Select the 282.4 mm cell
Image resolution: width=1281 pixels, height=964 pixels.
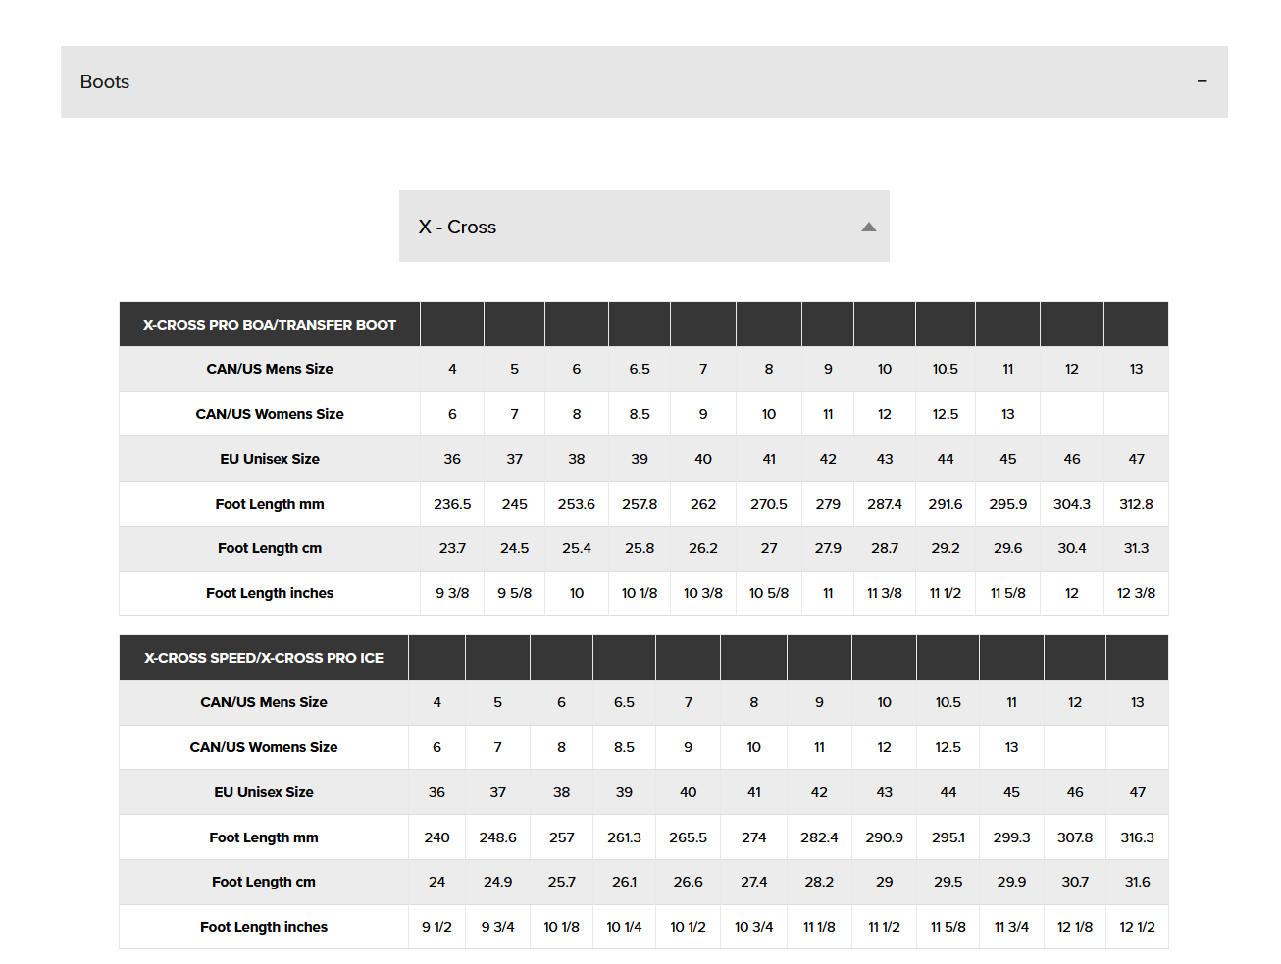pyautogui.click(x=819, y=837)
